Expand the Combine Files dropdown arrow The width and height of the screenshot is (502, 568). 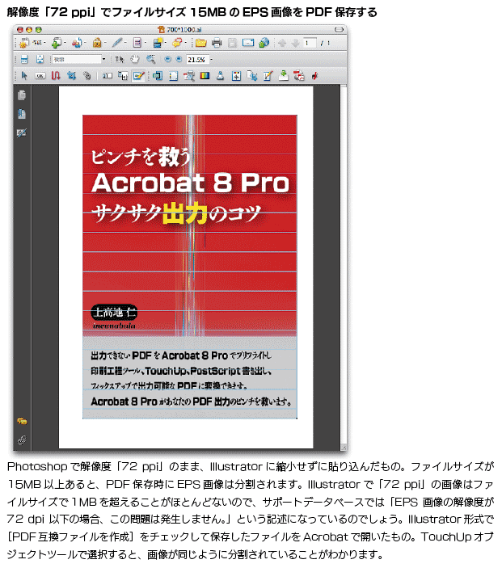tap(65, 43)
